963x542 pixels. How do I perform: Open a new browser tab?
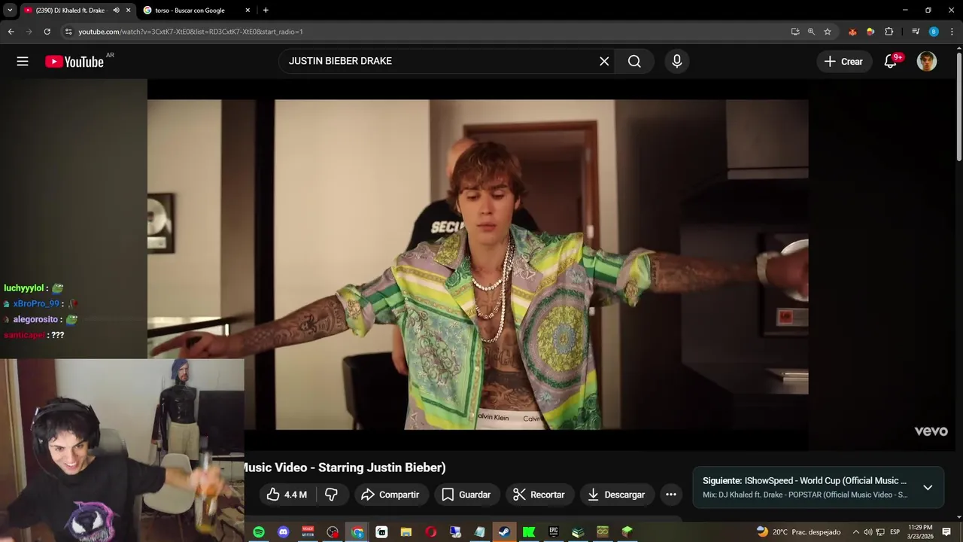(266, 11)
